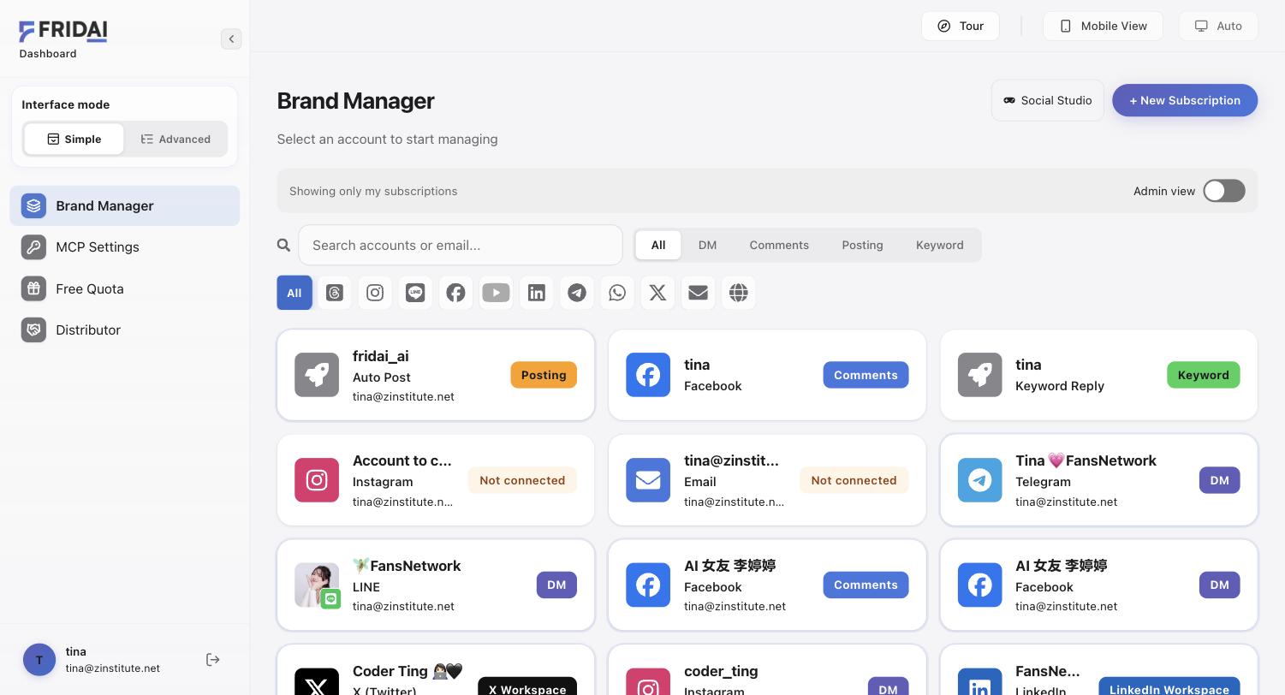Open Social Studio
This screenshot has width=1285, height=695.
click(1048, 100)
